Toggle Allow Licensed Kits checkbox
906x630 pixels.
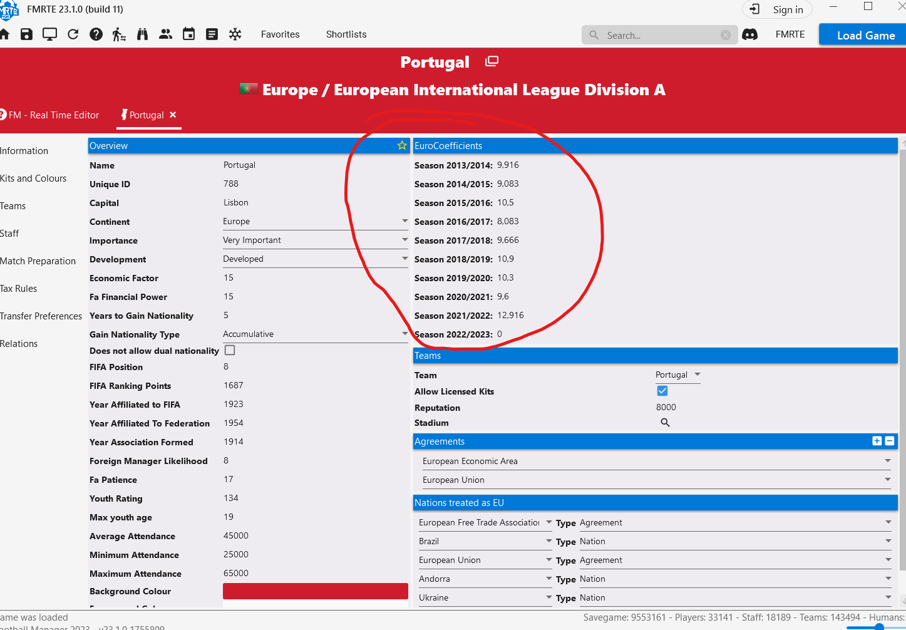click(662, 391)
